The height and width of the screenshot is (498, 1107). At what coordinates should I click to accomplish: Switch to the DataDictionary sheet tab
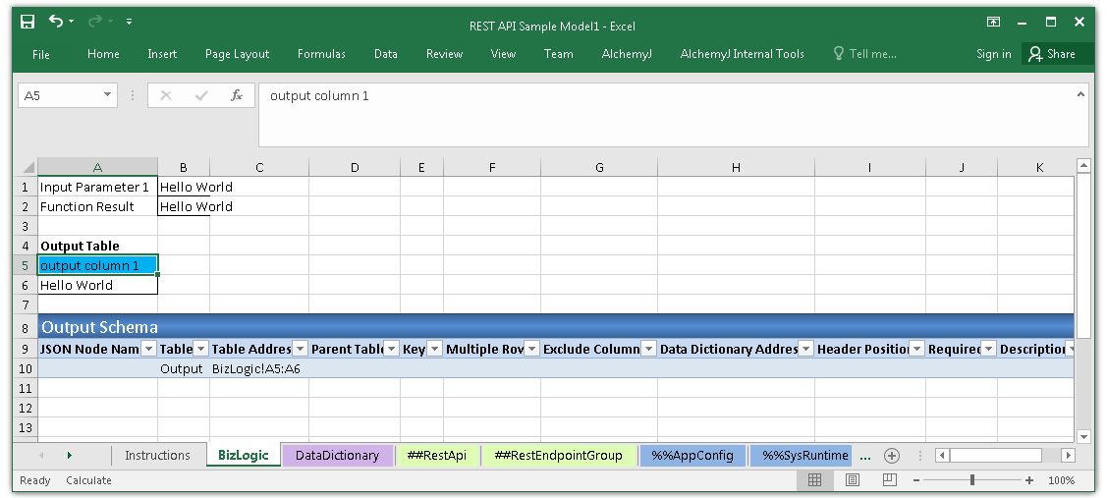pos(337,456)
